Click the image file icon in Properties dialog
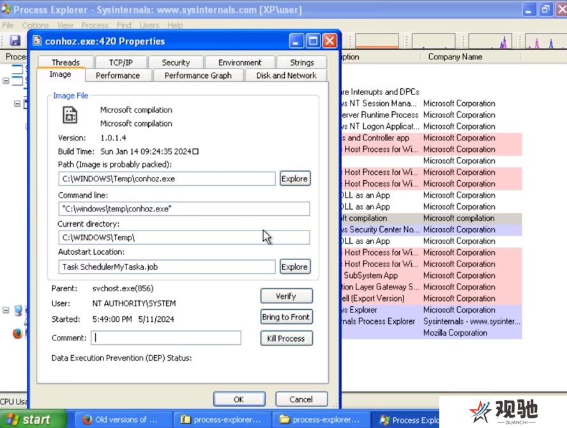This screenshot has width=567, height=428. coord(70,115)
